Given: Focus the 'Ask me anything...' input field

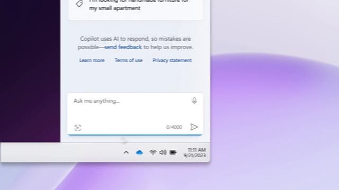Looking at the screenshot, I should tap(136, 114).
